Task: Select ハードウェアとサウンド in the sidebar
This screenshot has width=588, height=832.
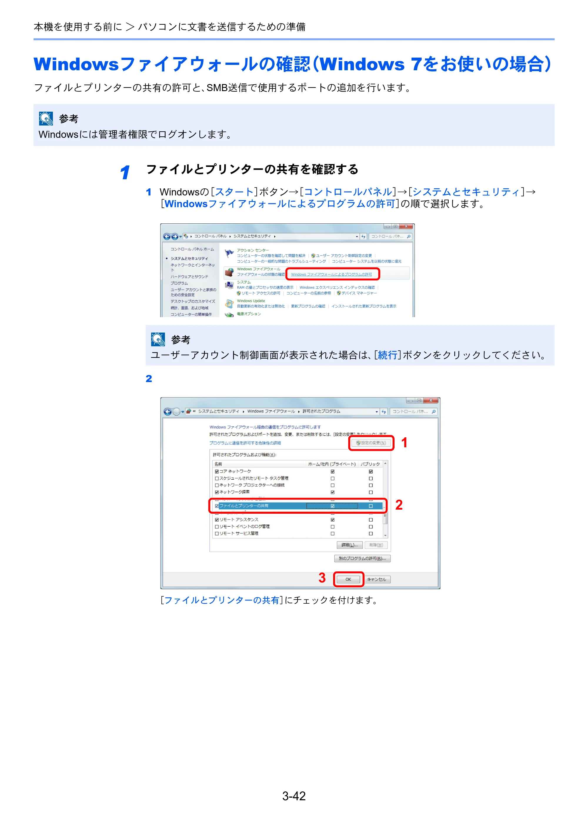Action: tap(189, 277)
